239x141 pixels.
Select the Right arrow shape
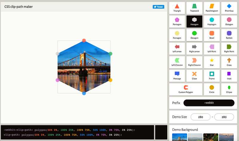194,49
